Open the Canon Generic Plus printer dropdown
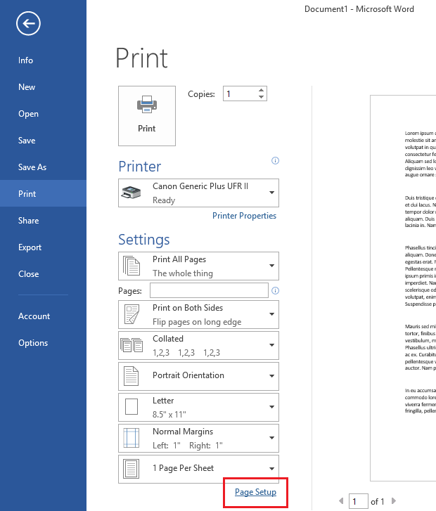This screenshot has width=436, height=511. click(x=198, y=193)
